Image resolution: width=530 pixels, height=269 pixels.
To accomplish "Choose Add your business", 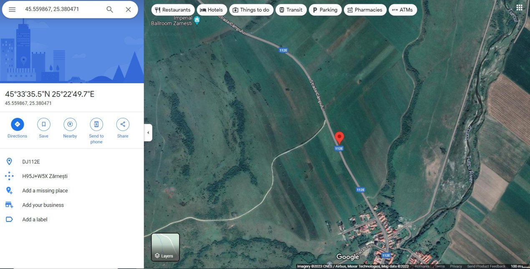I will point(72,205).
